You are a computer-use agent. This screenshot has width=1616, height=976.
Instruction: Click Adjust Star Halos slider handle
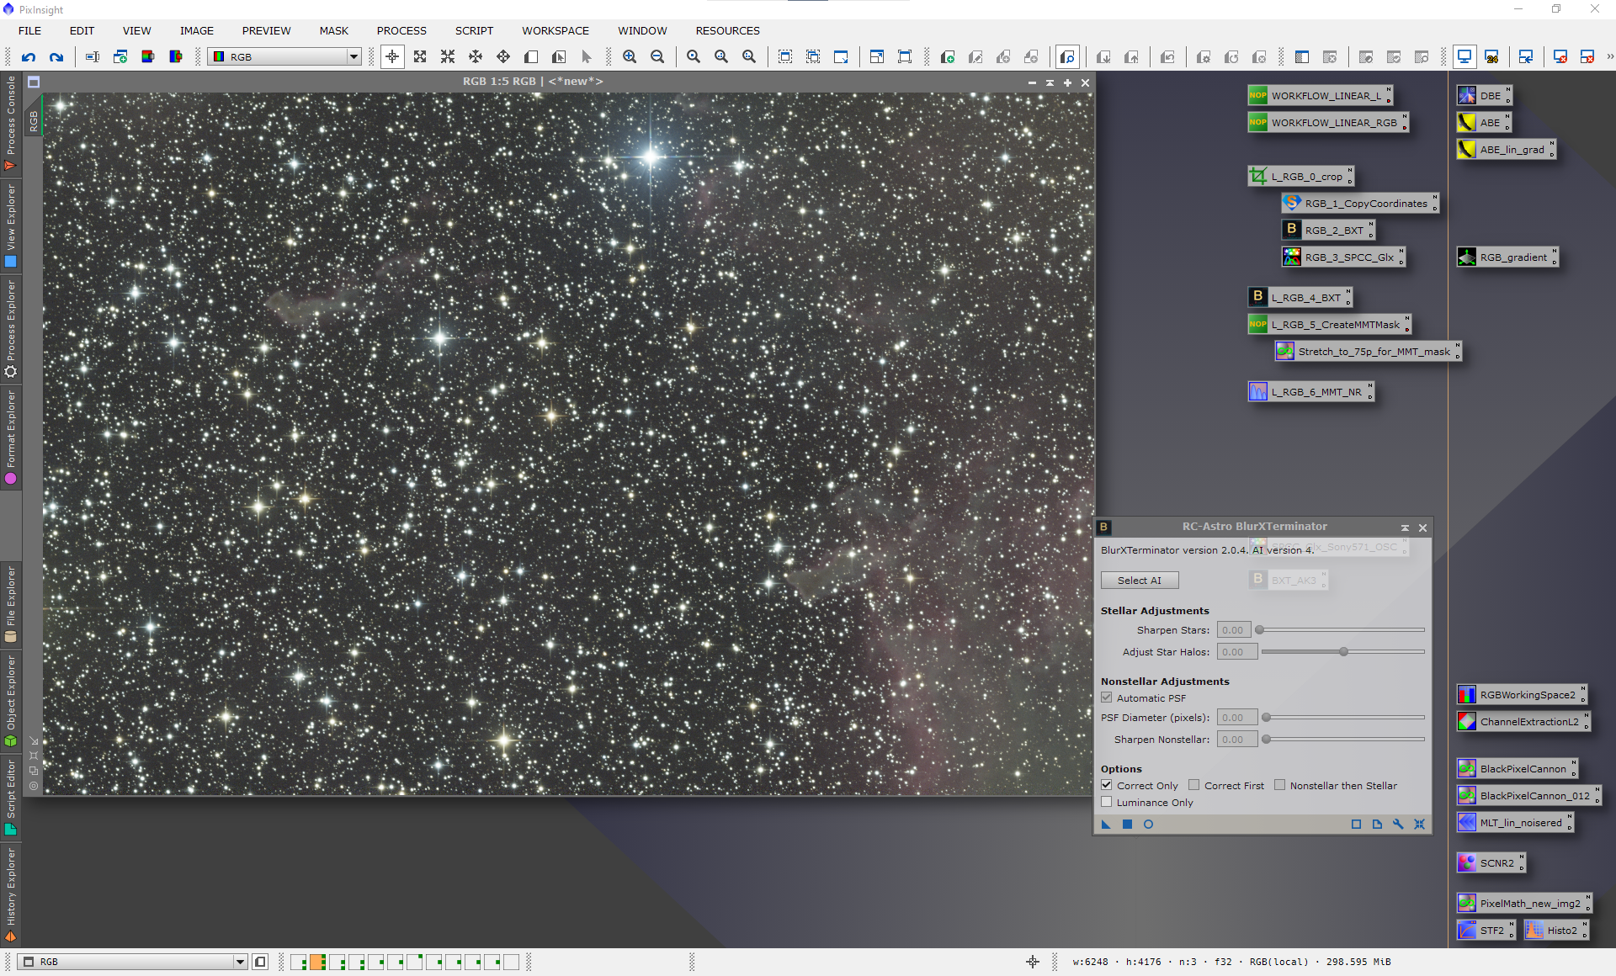[x=1343, y=651]
